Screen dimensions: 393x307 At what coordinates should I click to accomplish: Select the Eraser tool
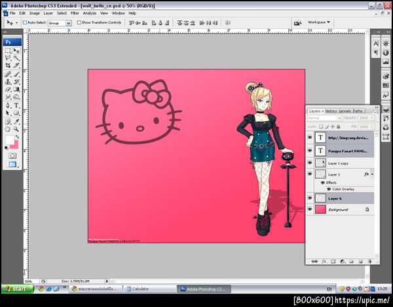pos(8,89)
